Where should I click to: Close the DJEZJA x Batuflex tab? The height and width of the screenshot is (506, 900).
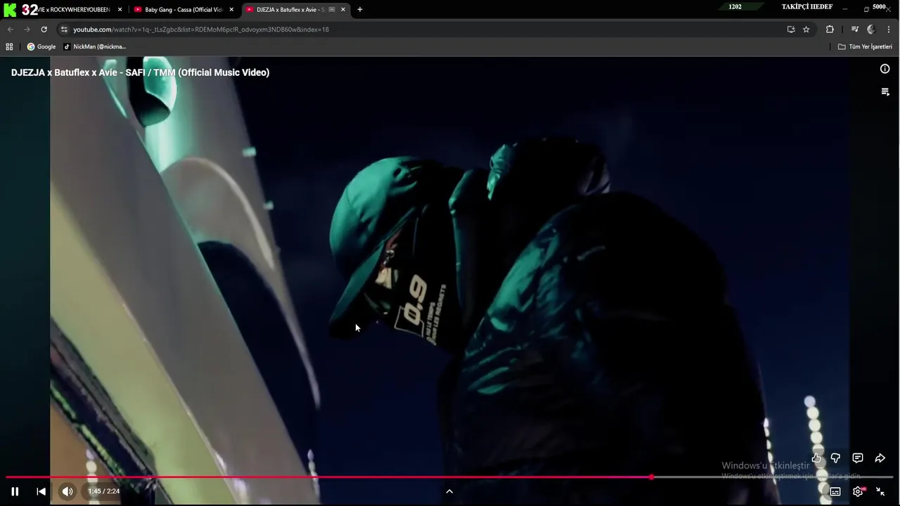pyautogui.click(x=343, y=10)
